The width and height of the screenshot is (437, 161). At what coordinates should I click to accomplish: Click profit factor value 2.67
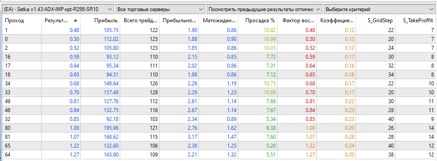coord(192,110)
